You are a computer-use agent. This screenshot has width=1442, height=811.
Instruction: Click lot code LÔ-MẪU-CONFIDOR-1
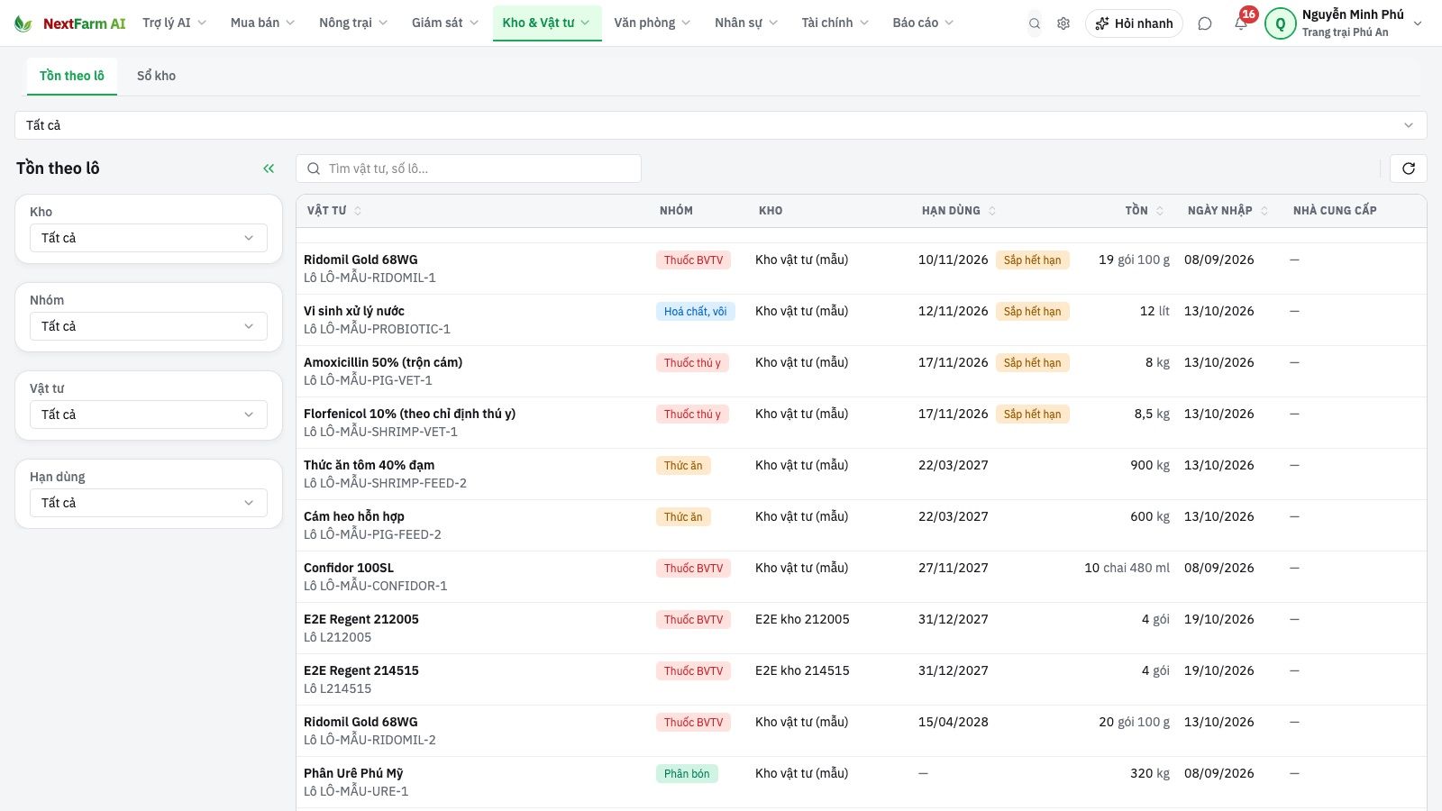coord(384,586)
